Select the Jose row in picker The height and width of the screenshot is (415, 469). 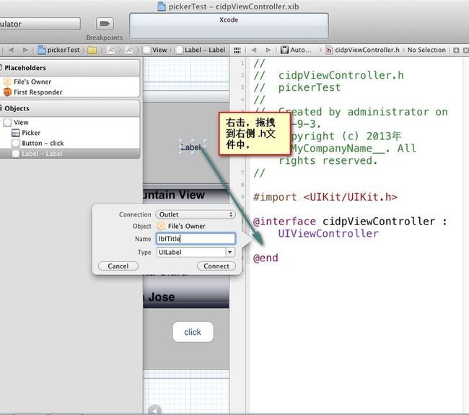click(186, 297)
